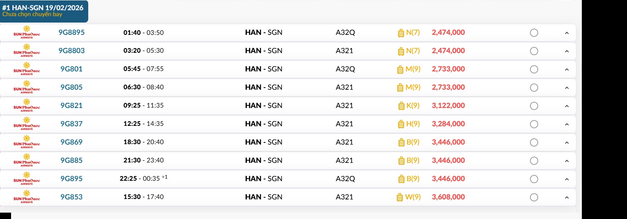Open flight number 9G837 link
Screen dimensions: 627x219
(71, 124)
